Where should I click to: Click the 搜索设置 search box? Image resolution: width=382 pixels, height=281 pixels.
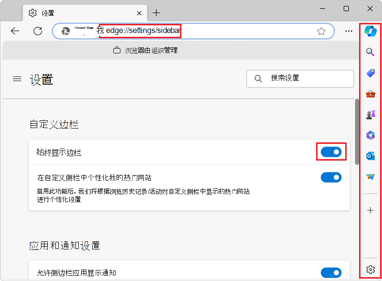tap(300, 79)
